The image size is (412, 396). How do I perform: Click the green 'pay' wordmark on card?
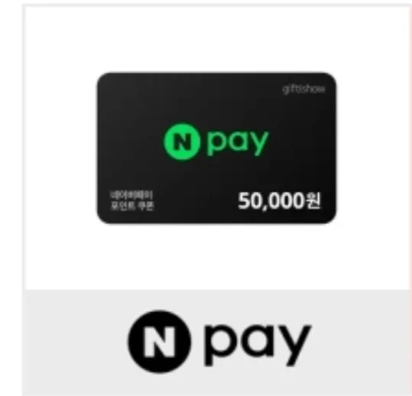pos(238,142)
